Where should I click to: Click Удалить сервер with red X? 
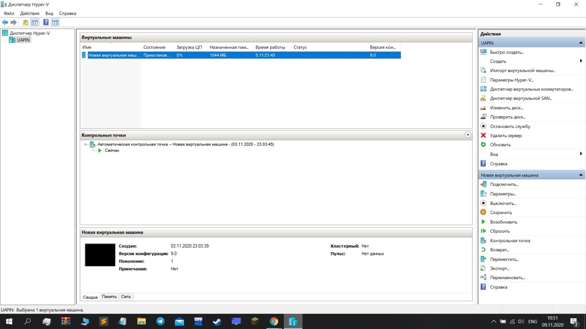(506, 136)
